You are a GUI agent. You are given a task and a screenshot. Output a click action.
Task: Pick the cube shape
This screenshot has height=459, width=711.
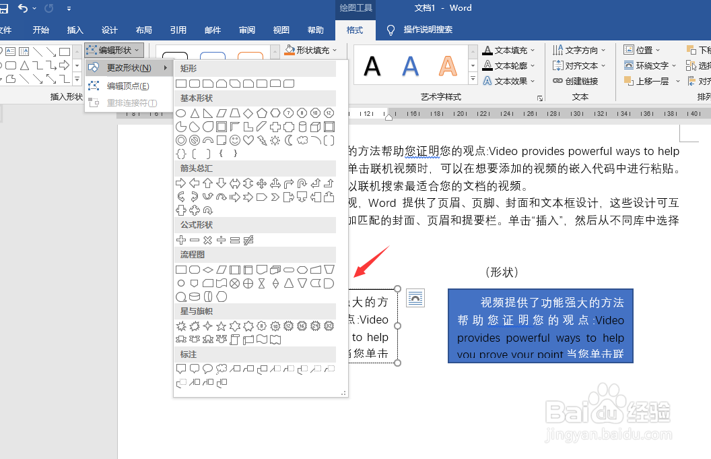[x=316, y=127]
